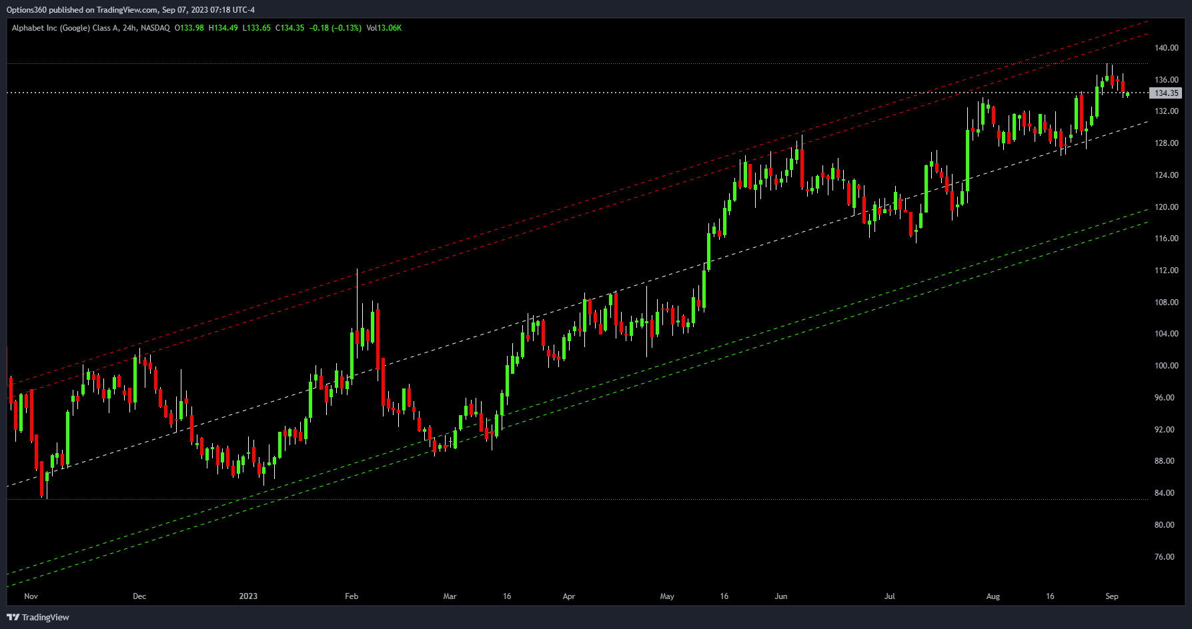
Task: Click the 124.00 price axis label
Action: [1167, 175]
